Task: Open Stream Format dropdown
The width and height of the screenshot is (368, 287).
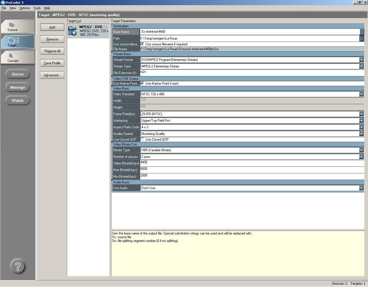Action: pos(361,60)
